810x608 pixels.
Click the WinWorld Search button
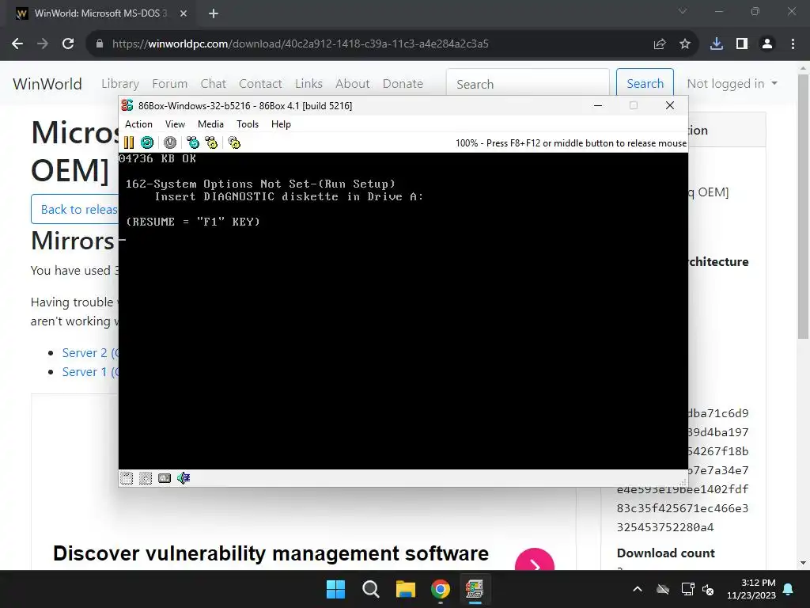click(645, 82)
